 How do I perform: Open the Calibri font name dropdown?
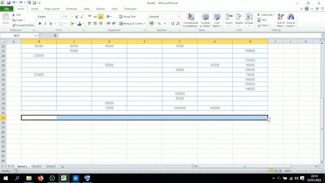pos(62,17)
